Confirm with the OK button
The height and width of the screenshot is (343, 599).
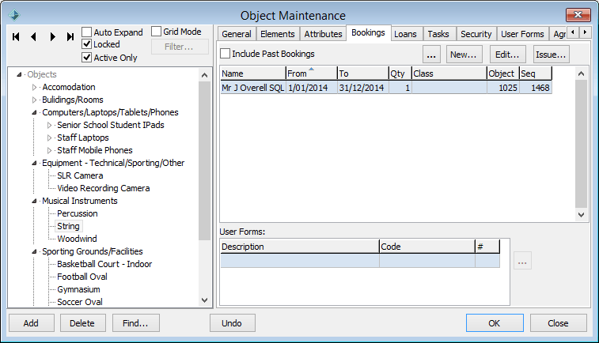(x=495, y=323)
